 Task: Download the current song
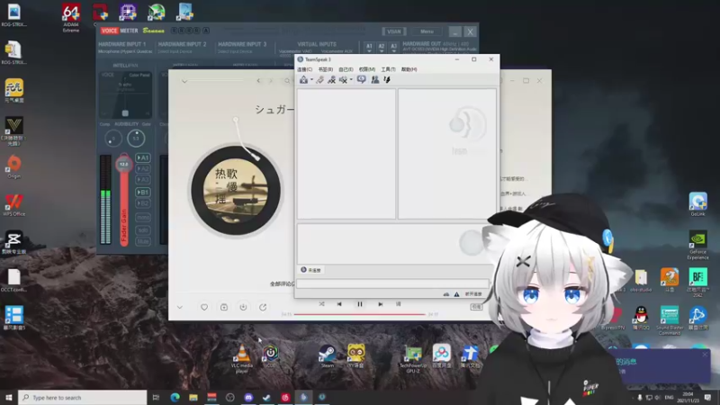243,307
